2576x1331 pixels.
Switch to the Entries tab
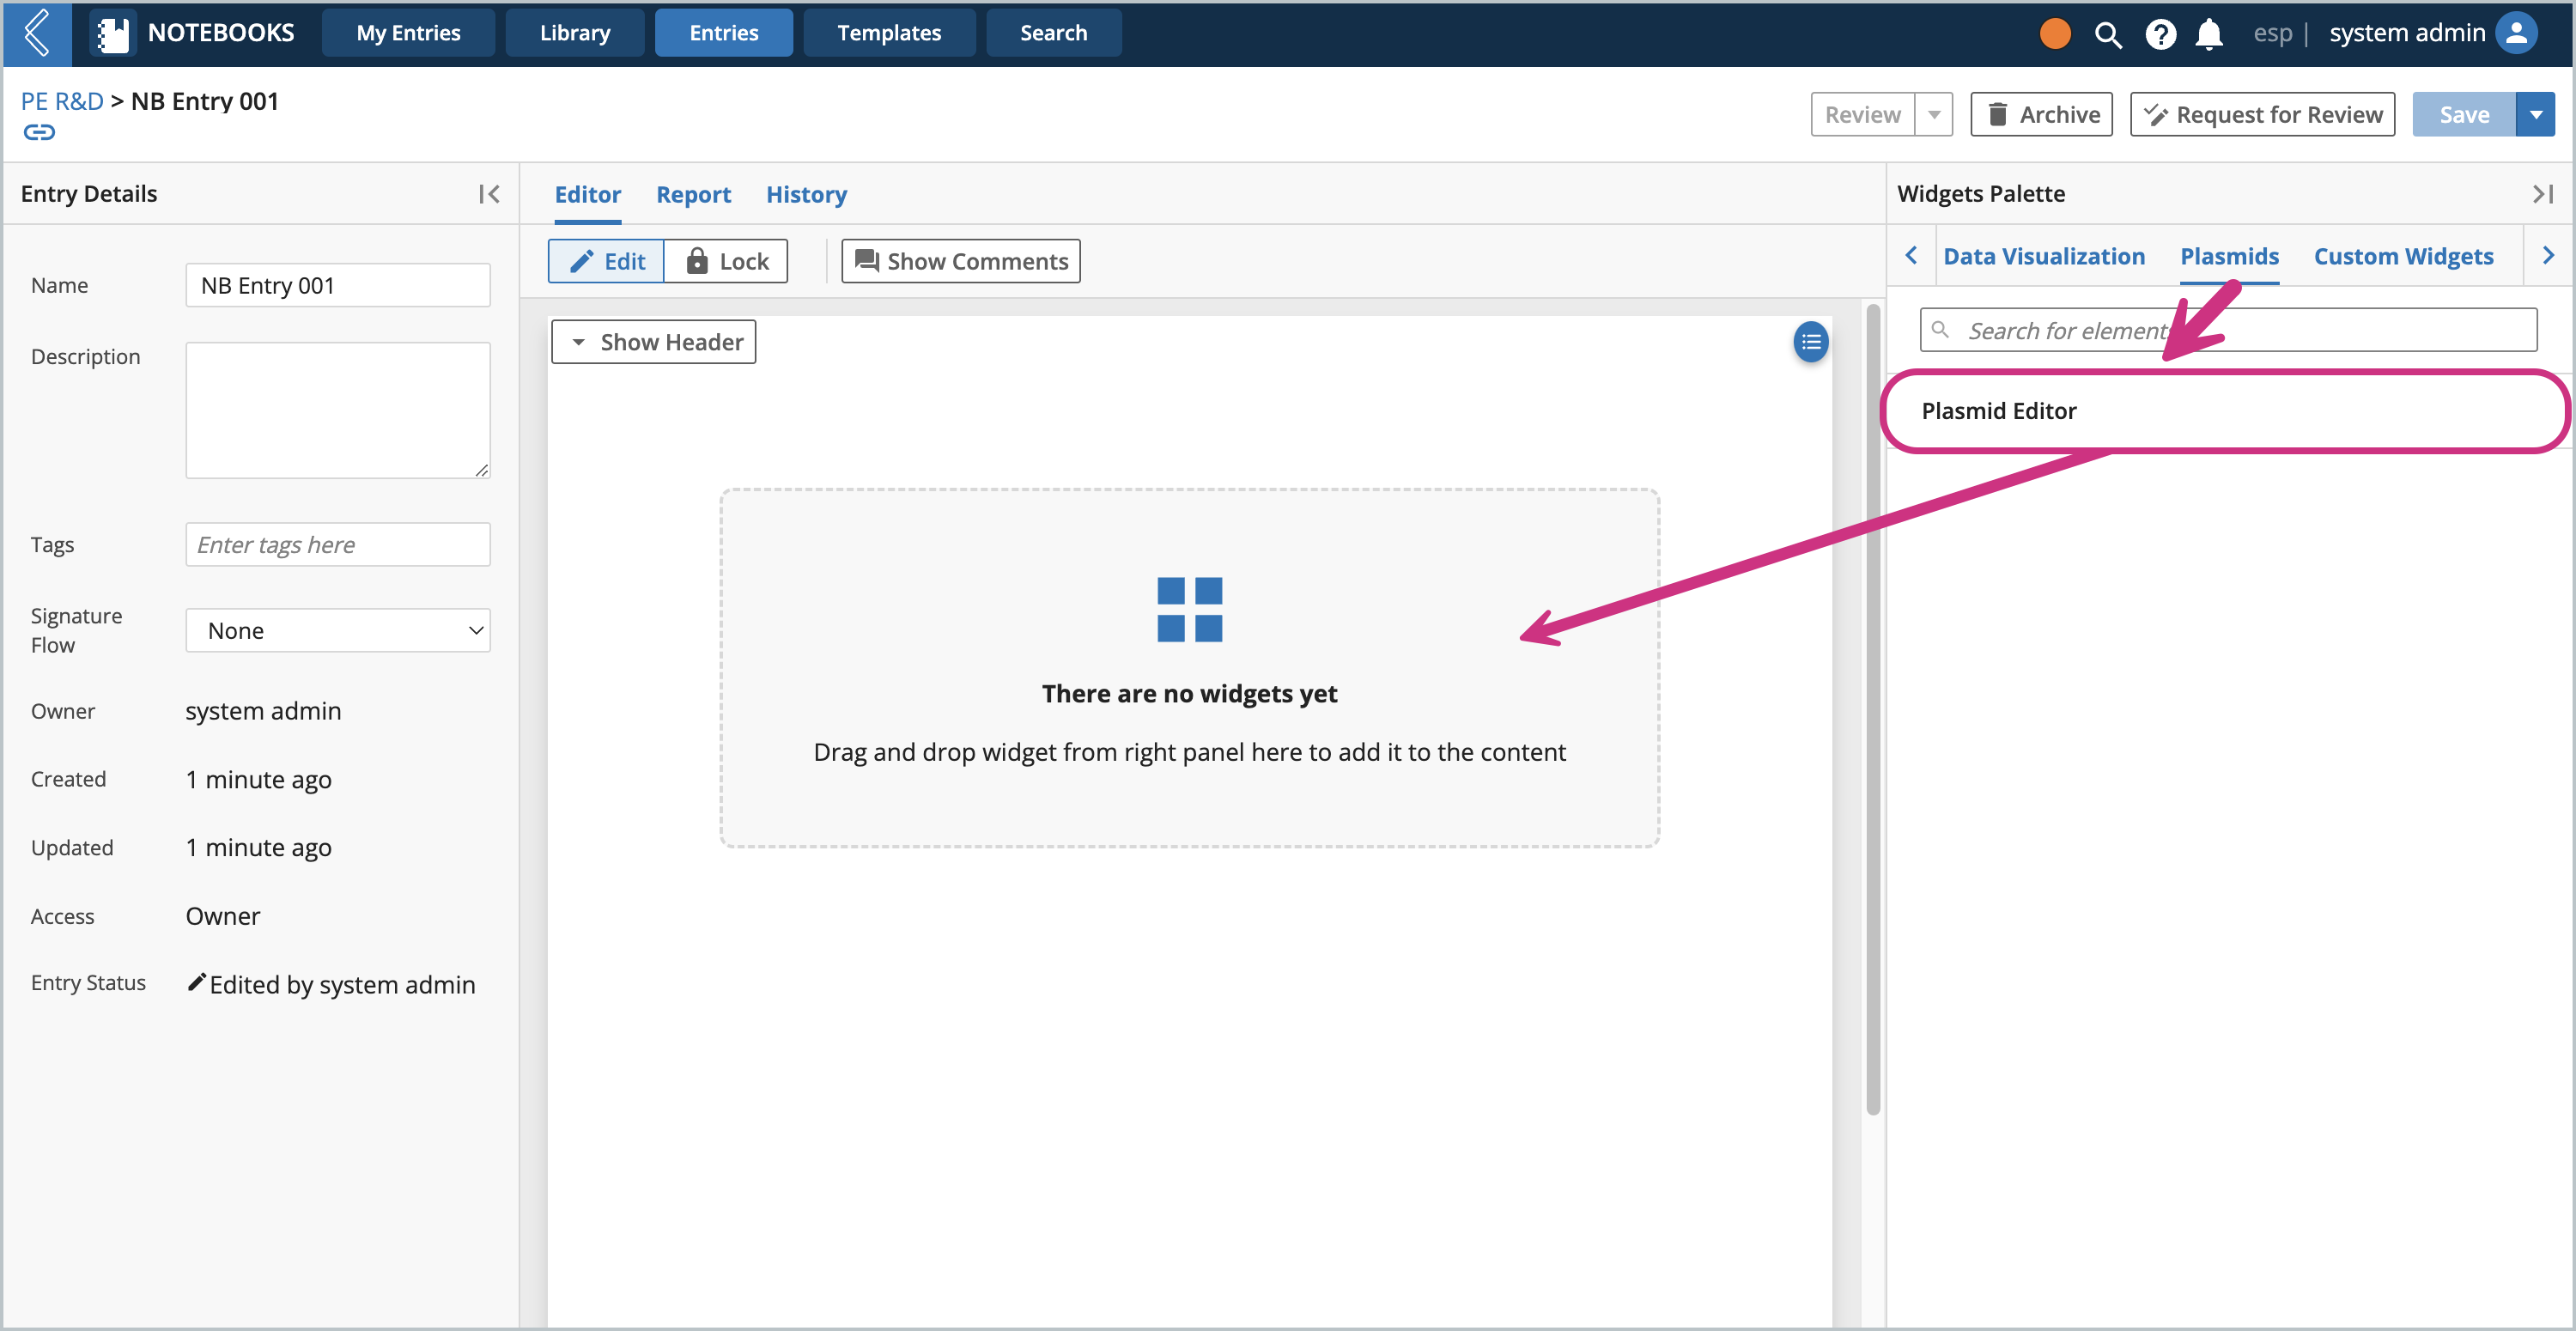coord(724,33)
